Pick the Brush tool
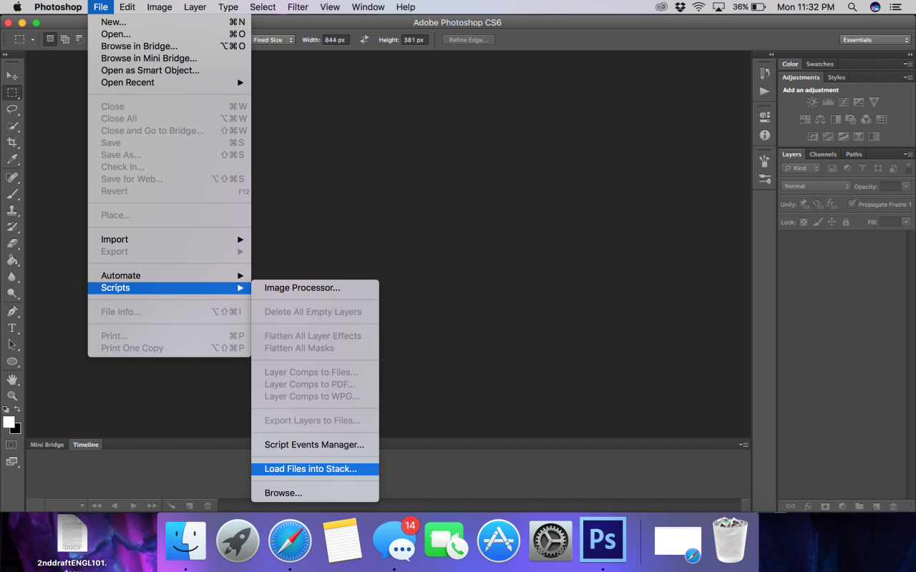Image resolution: width=916 pixels, height=572 pixels. [x=12, y=195]
